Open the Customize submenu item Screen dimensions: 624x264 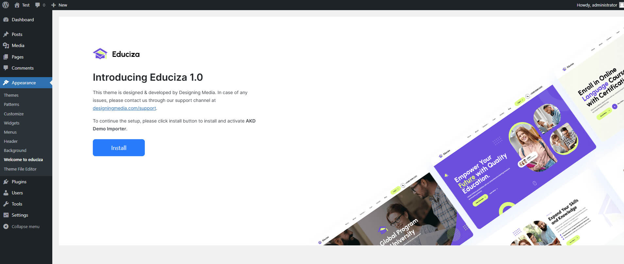pos(14,114)
